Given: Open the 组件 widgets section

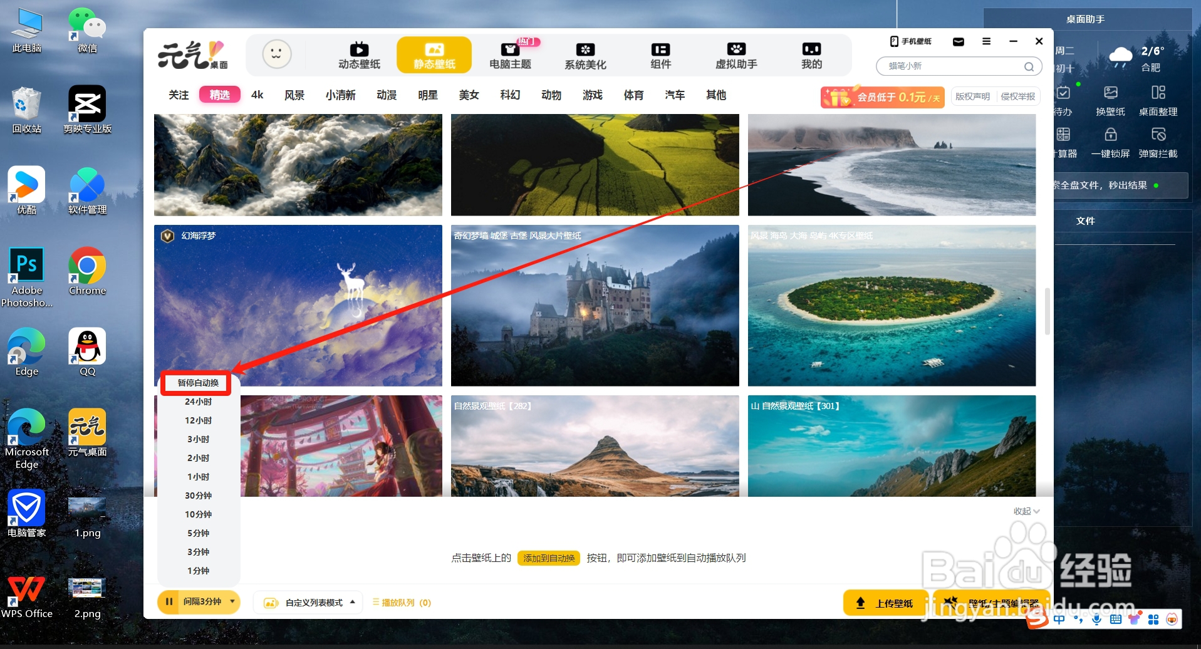Looking at the screenshot, I should (660, 55).
